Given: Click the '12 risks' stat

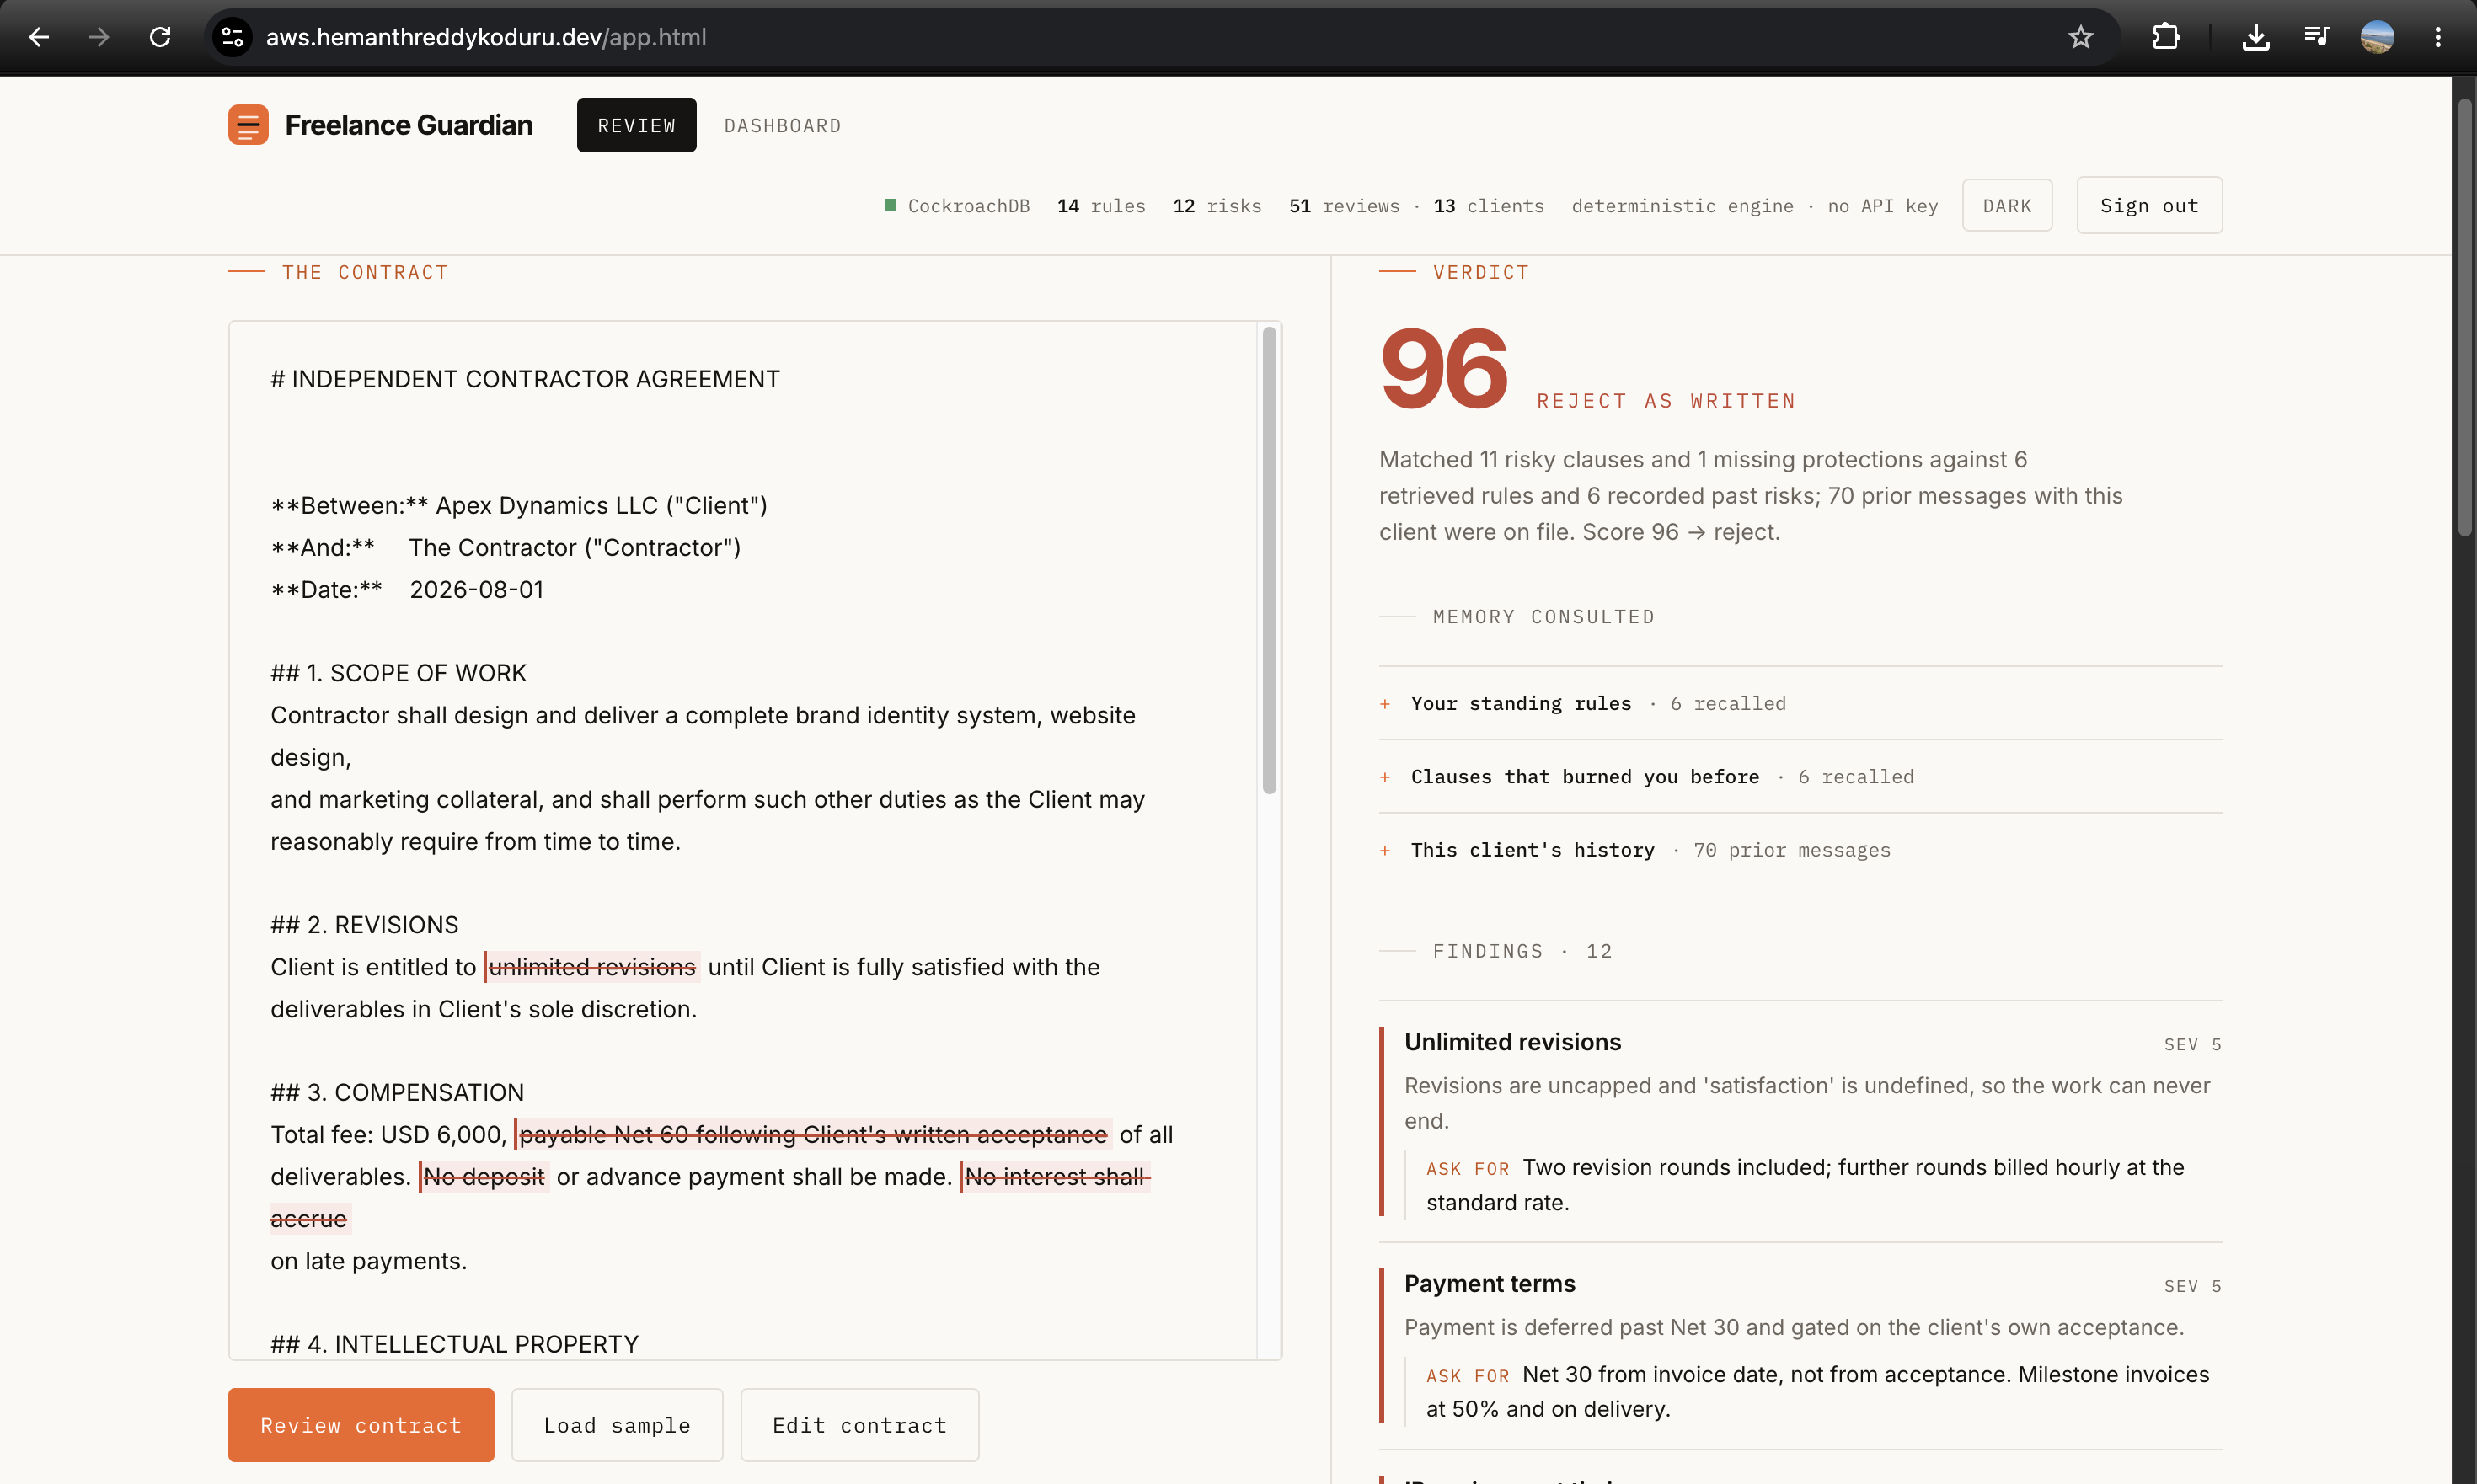Looking at the screenshot, I should point(1217,205).
